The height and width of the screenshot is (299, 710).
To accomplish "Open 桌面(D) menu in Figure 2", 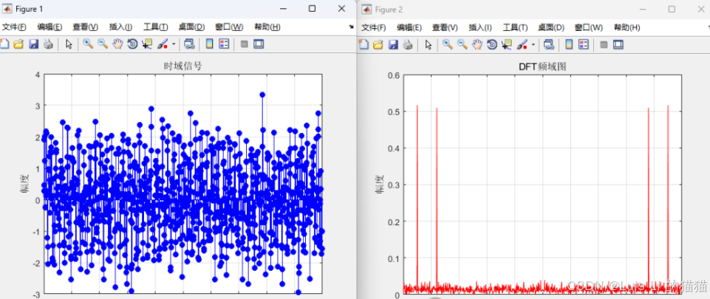I will click(x=551, y=27).
